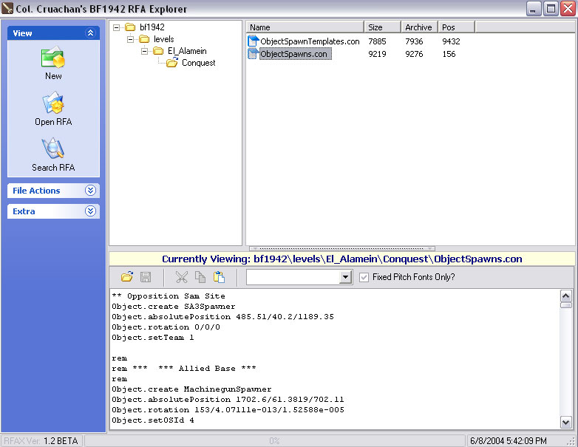This screenshot has width=578, height=447.
Task: Click the date and time status entry
Action: (508, 441)
